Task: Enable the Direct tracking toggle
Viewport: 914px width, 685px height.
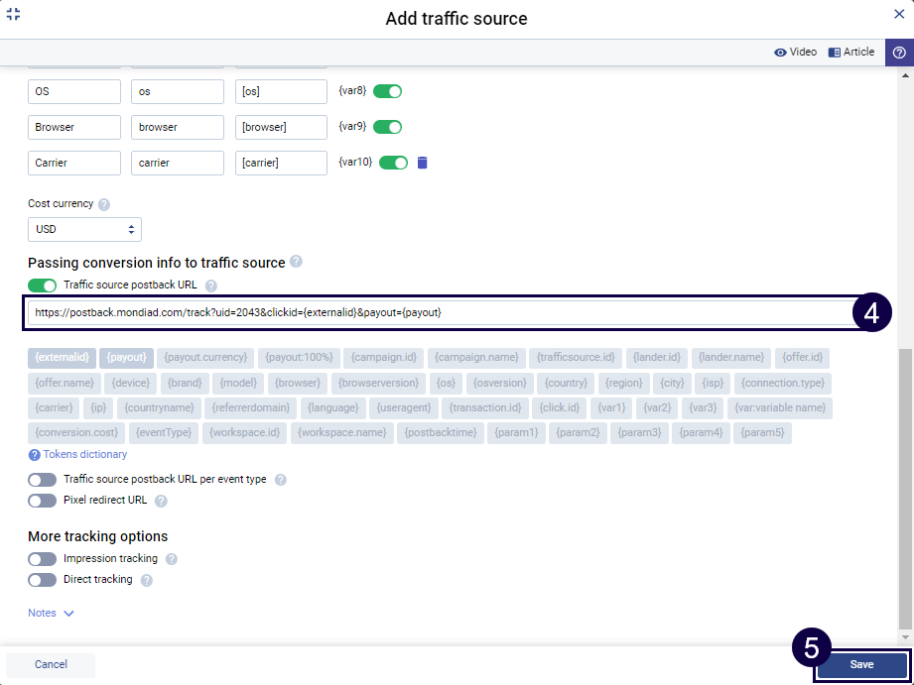Action: point(42,580)
